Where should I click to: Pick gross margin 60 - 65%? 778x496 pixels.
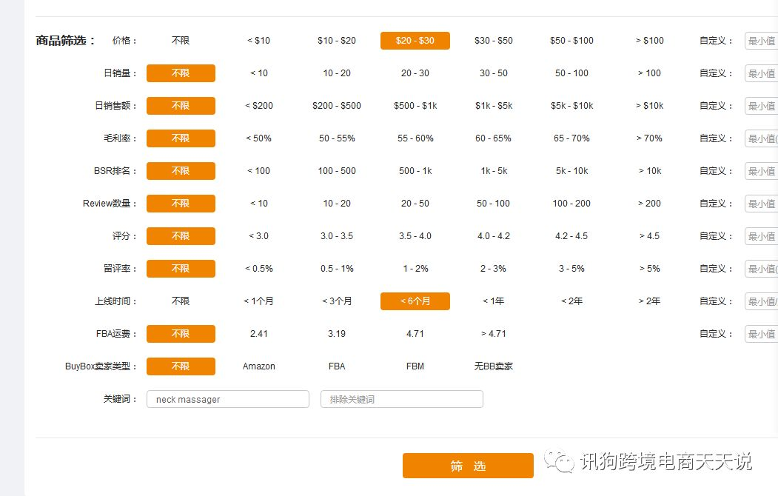(493, 138)
